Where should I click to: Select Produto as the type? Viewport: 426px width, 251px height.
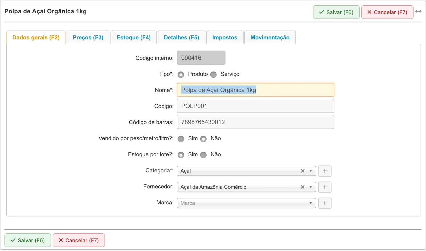[x=181, y=75]
